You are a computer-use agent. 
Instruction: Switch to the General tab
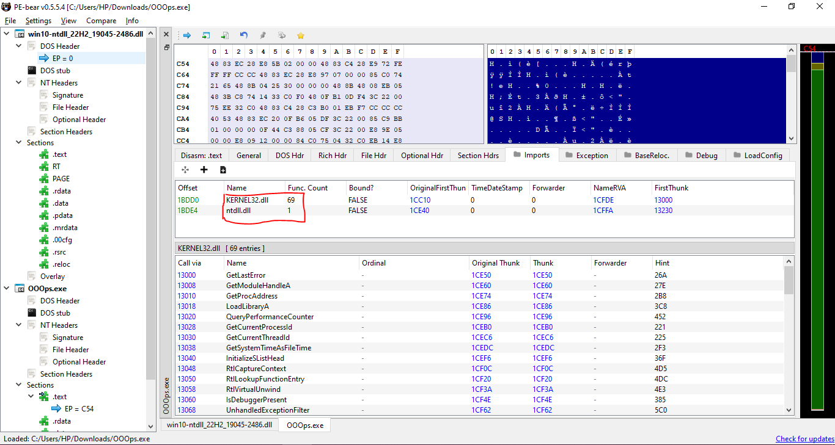click(x=249, y=155)
